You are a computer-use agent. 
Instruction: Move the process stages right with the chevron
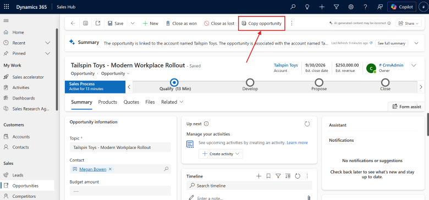click(421, 87)
